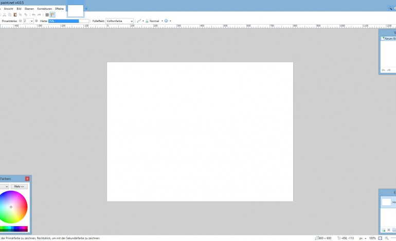Click the Cut scissors icon
This screenshot has width=396, height=241.
pos(4,15)
